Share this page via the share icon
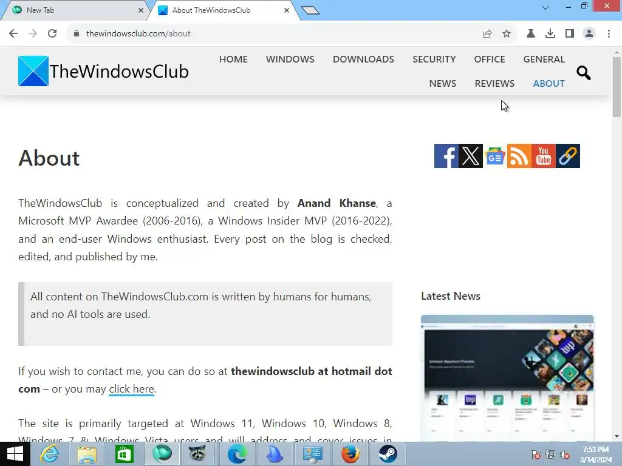Screen dimensions: 622x466 pos(487,34)
